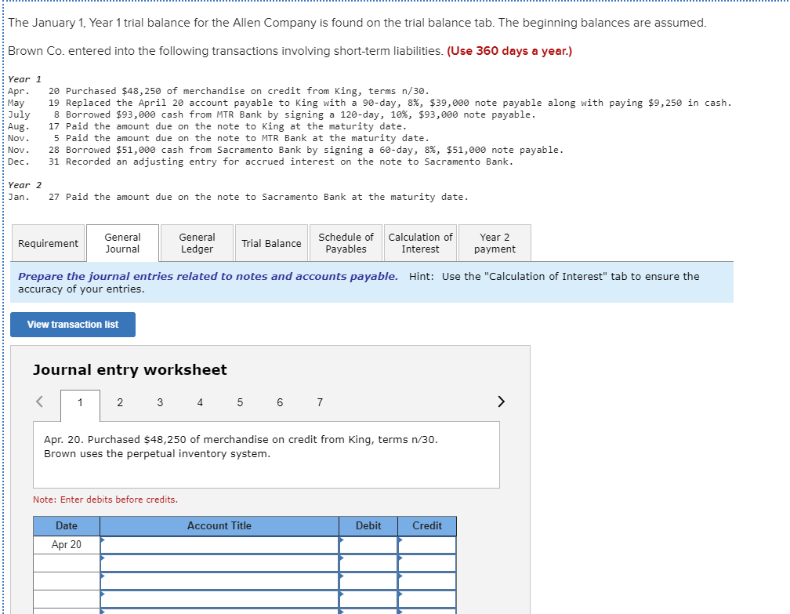This screenshot has height=614, width=790.
Task: Click the Account Title column header
Action: pos(219,525)
